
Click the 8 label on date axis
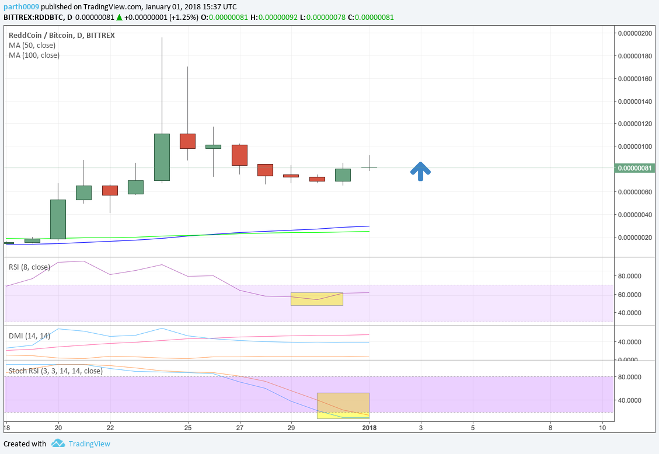pos(550,428)
